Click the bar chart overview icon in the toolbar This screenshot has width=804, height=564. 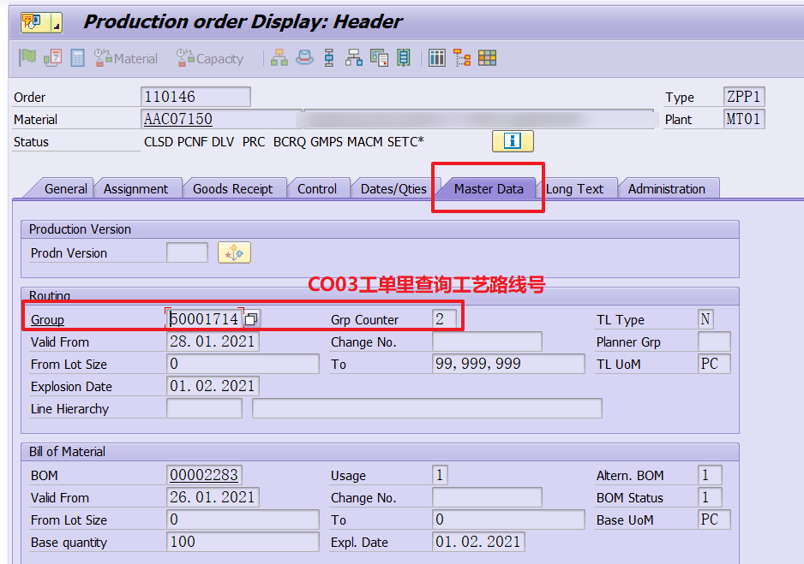[436, 57]
